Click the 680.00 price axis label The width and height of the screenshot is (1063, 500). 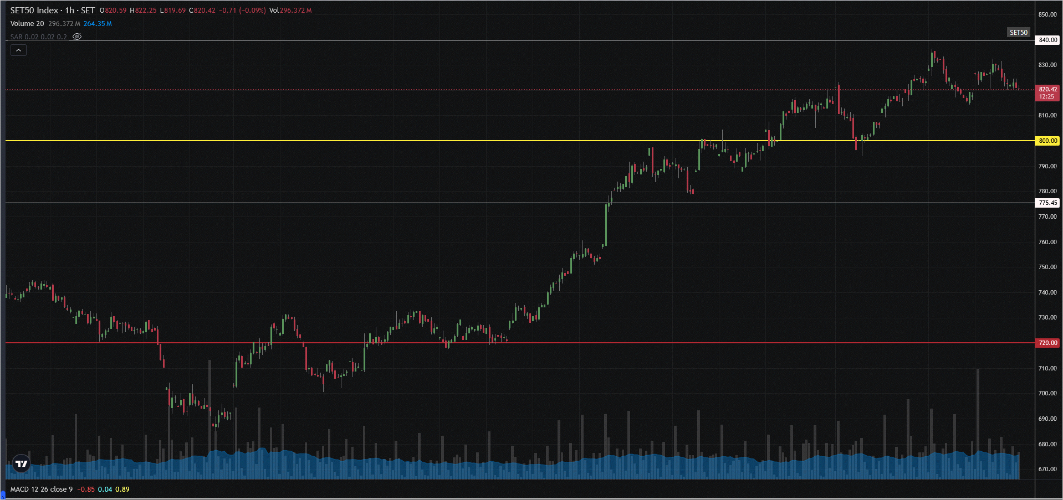pyautogui.click(x=1047, y=444)
